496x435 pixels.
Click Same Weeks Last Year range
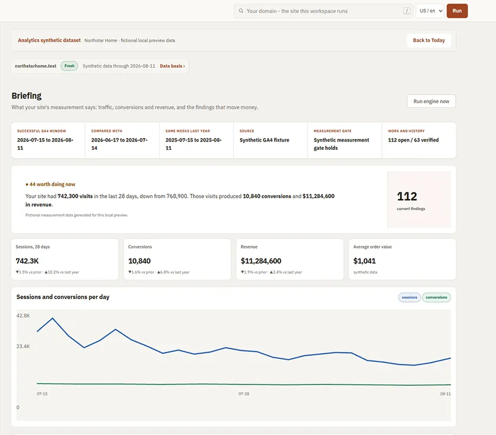click(x=193, y=144)
